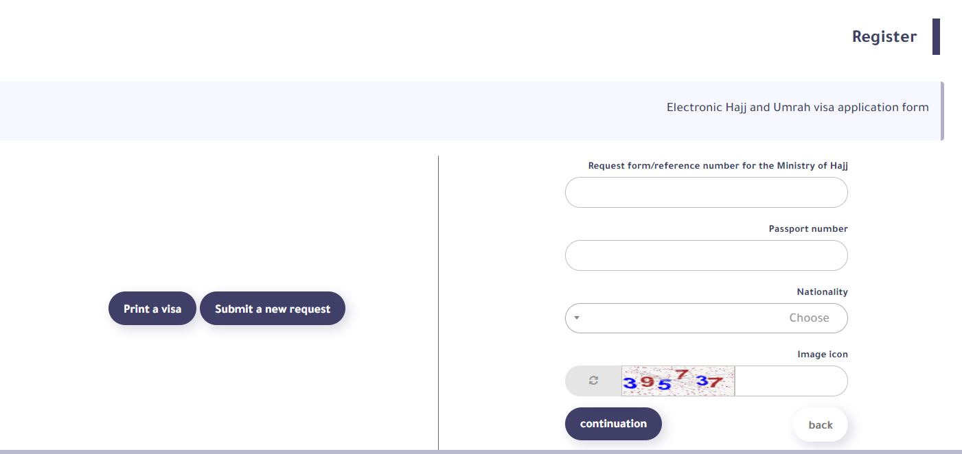Click the request form reference number field
Image resolution: width=962 pixels, height=454 pixels.
pos(706,193)
